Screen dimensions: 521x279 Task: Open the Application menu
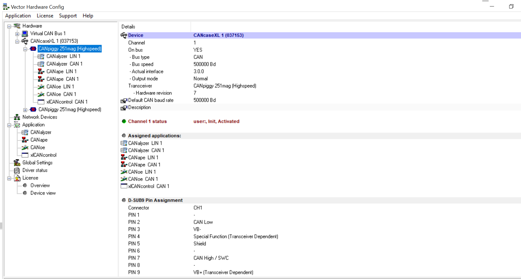click(x=18, y=16)
